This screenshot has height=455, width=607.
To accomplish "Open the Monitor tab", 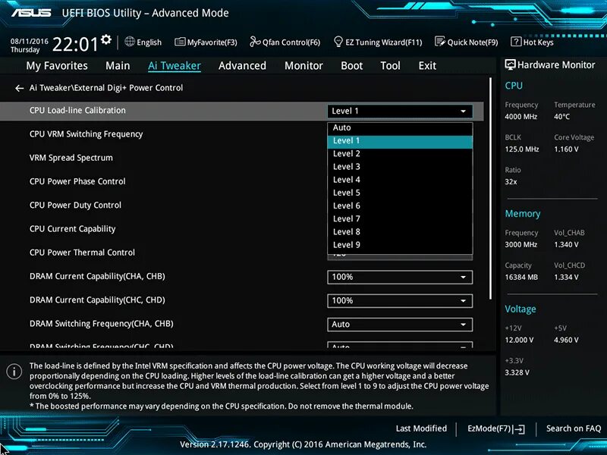I will pyautogui.click(x=303, y=66).
